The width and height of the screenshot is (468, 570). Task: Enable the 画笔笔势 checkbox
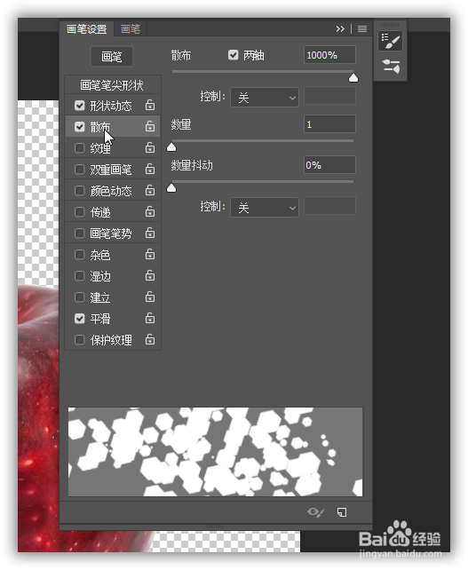[79, 233]
